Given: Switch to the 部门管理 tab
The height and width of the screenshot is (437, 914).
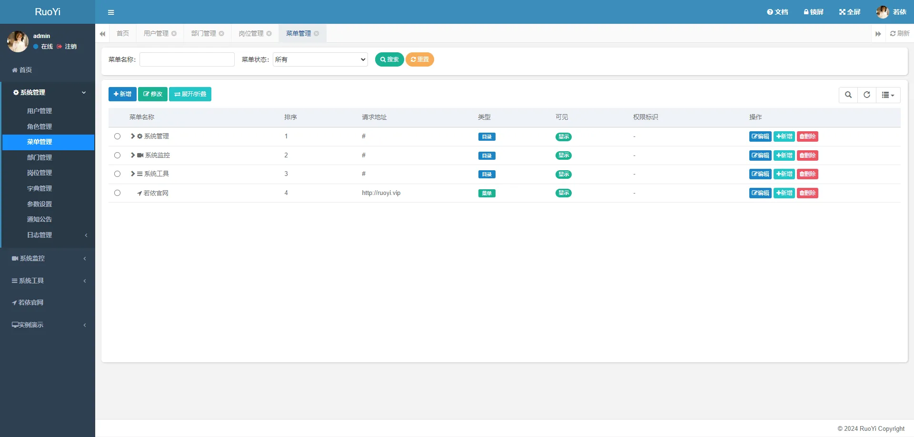Looking at the screenshot, I should click(204, 33).
